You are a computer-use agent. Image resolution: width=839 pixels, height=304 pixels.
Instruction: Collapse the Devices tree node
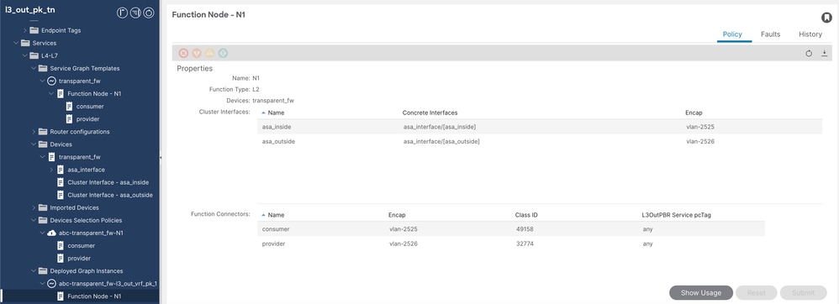click(x=33, y=144)
